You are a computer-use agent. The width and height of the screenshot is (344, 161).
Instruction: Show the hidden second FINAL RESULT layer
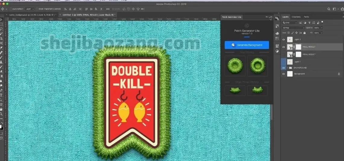283,54
